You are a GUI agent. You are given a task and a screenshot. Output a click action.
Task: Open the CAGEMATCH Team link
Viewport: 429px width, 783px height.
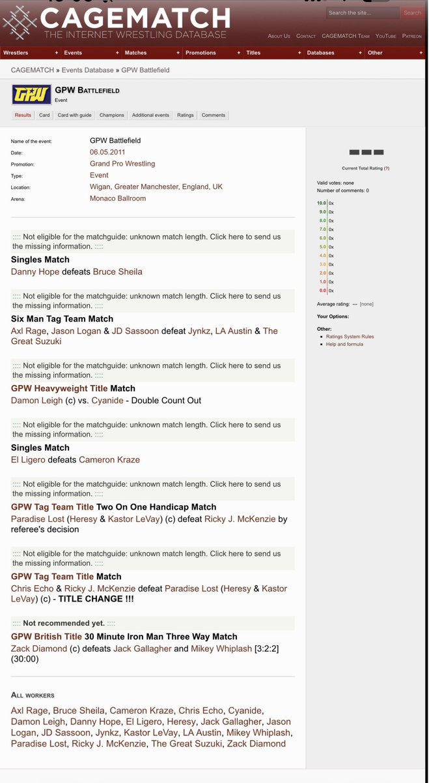point(346,36)
